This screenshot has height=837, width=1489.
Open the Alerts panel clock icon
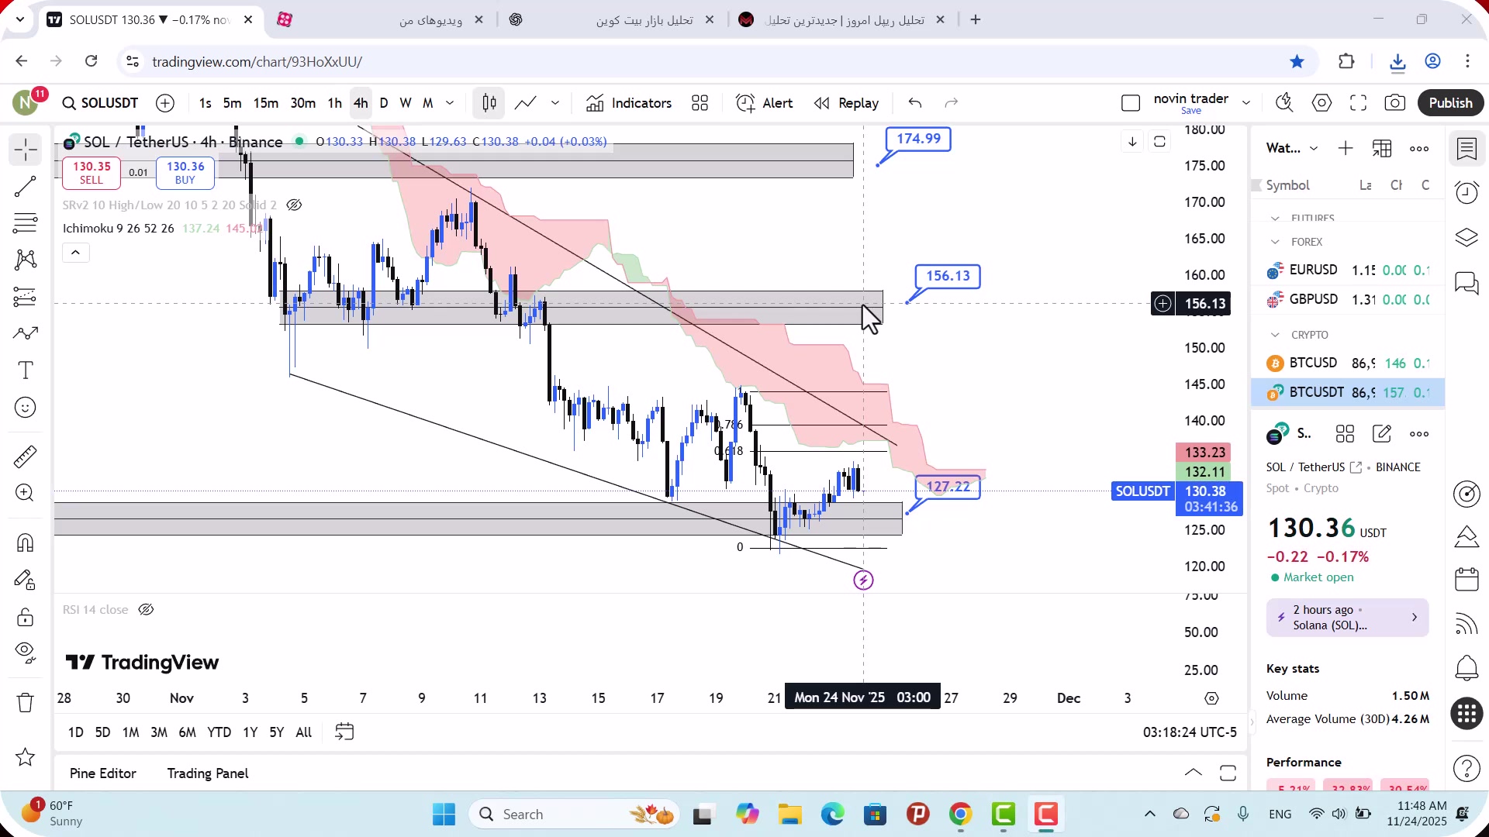pos(1467,192)
